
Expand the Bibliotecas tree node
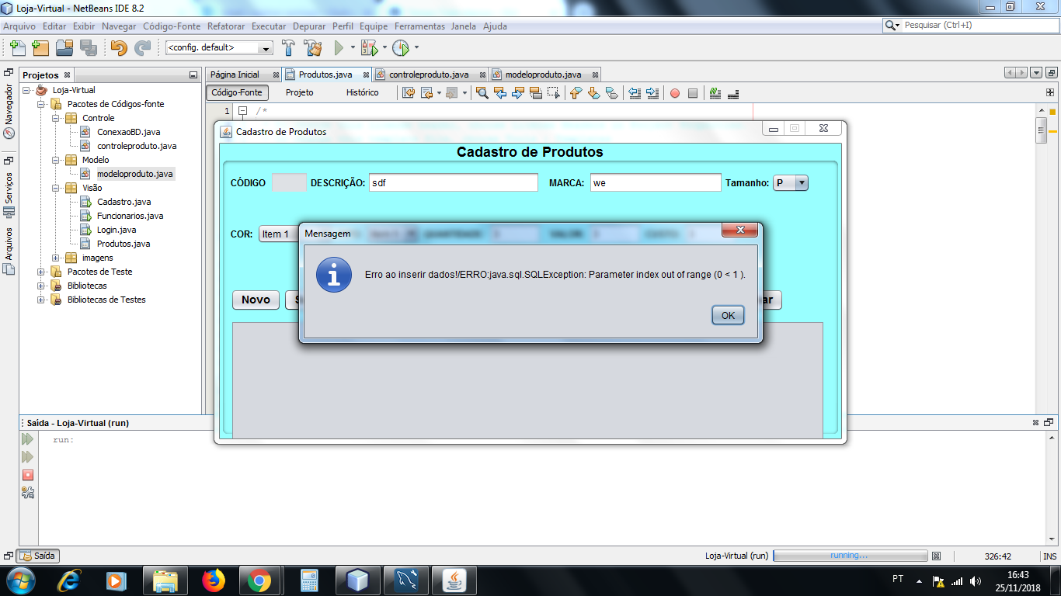(41, 286)
